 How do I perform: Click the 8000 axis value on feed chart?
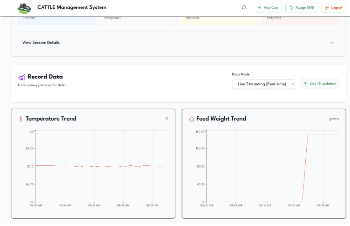click(200, 166)
